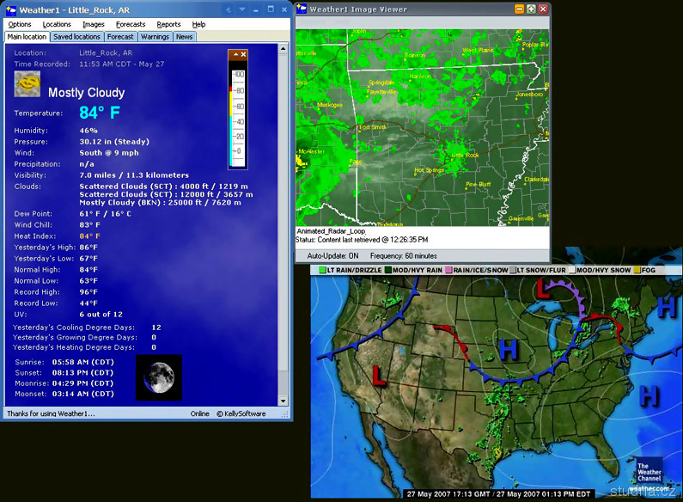Click the orange minimize button in Image Viewer
The width and height of the screenshot is (683, 502).
point(520,9)
